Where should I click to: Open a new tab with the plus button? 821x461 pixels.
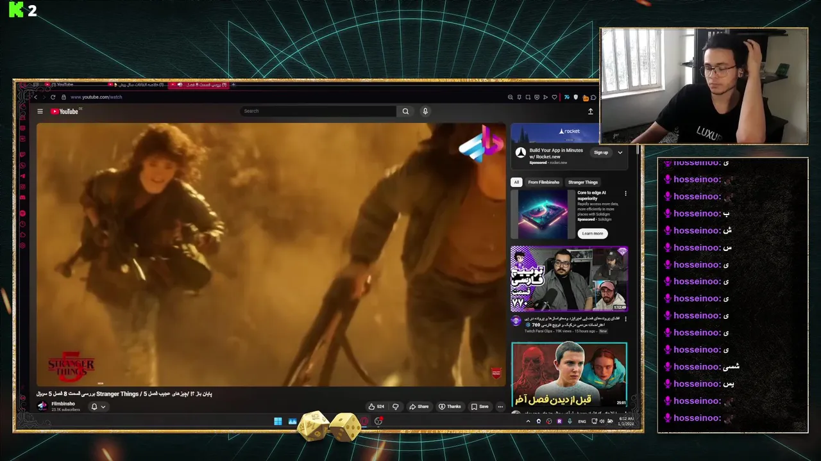click(x=233, y=85)
